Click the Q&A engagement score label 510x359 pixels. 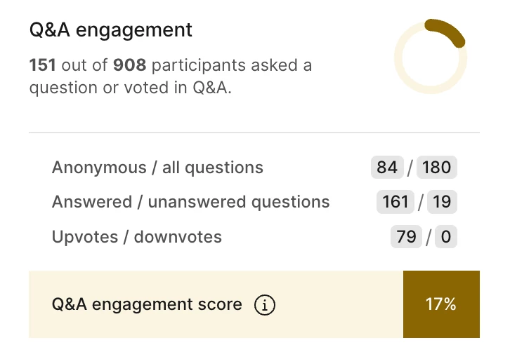pos(147,304)
